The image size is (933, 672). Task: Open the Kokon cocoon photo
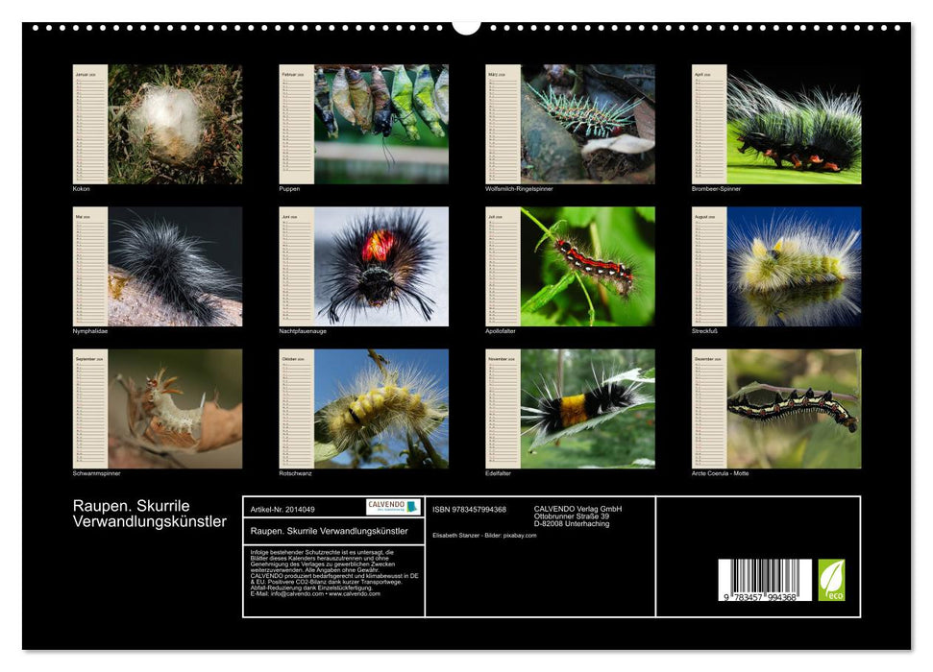pyautogui.click(x=174, y=124)
